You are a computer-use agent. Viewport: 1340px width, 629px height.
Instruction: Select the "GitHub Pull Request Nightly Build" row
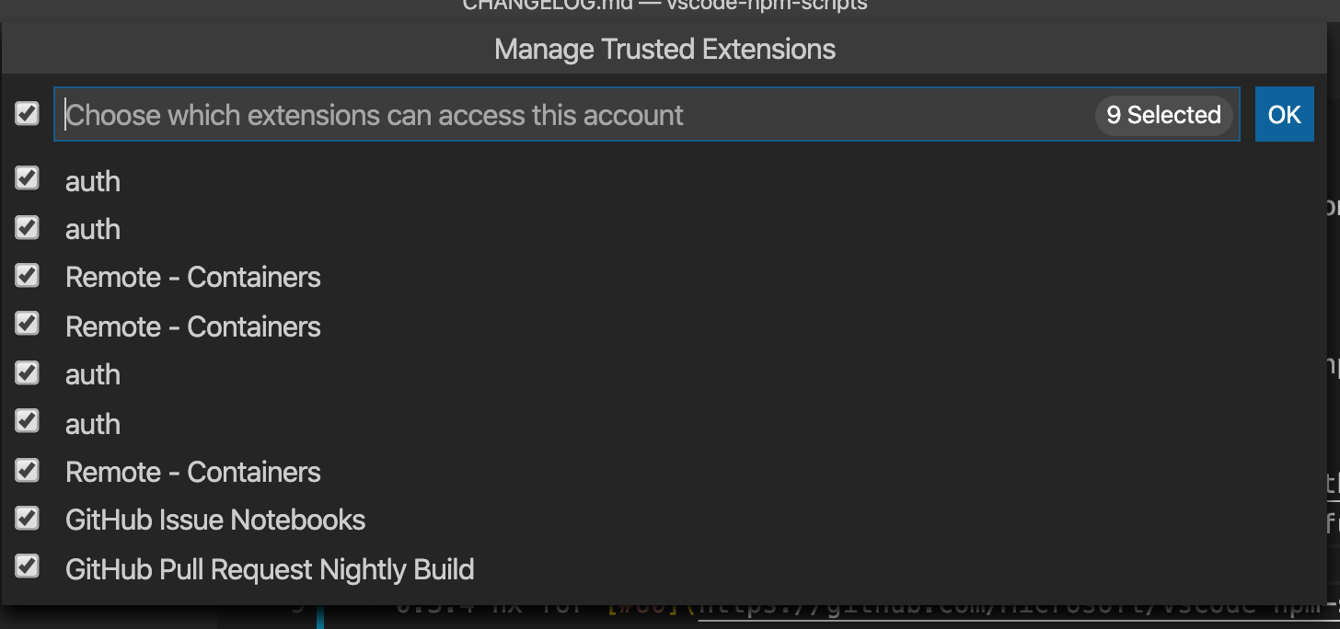pos(269,569)
